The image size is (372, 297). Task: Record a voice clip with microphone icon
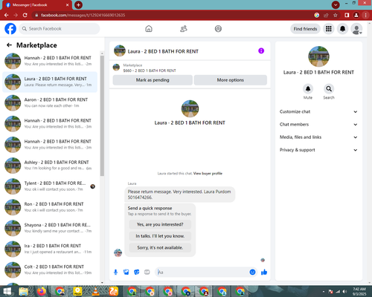115,272
